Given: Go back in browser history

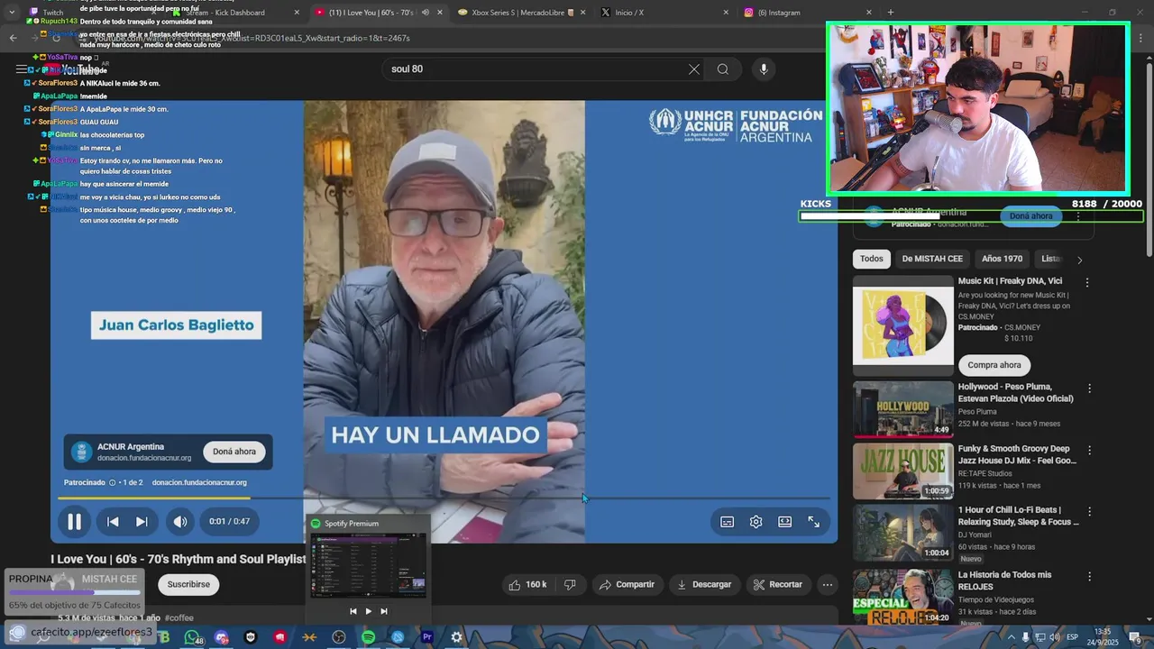Looking at the screenshot, I should pos(13,38).
